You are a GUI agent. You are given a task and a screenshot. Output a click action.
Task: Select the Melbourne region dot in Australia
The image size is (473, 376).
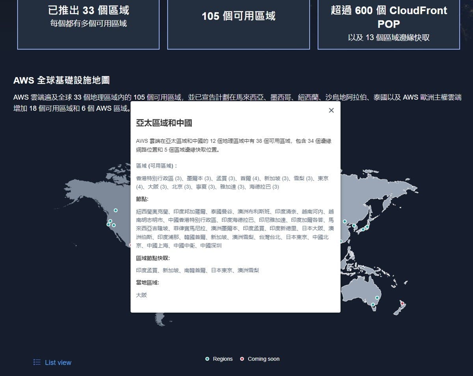point(373,305)
